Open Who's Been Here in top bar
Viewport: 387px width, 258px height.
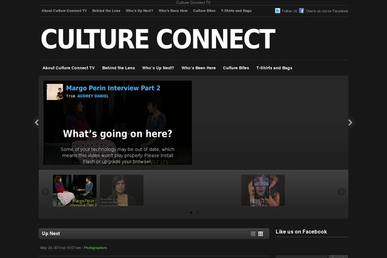tap(173, 11)
